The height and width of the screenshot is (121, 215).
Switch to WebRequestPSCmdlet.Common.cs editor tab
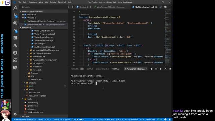(x=112, y=7)
